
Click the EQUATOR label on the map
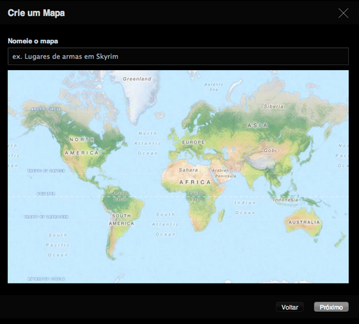pos(46,194)
